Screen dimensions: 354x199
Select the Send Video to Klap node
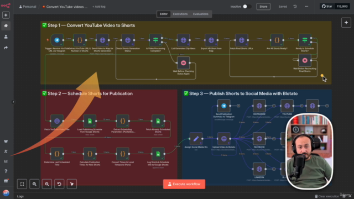coord(102,40)
